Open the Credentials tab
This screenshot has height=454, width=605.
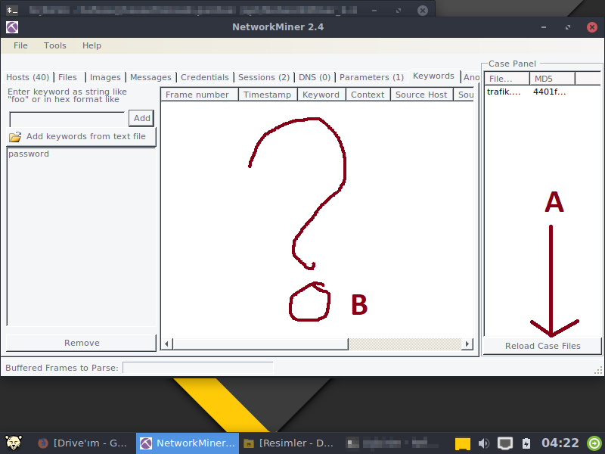coord(204,77)
